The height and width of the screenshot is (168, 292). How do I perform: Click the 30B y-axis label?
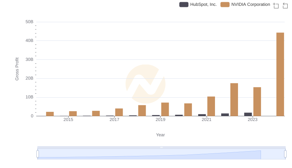[30, 59]
